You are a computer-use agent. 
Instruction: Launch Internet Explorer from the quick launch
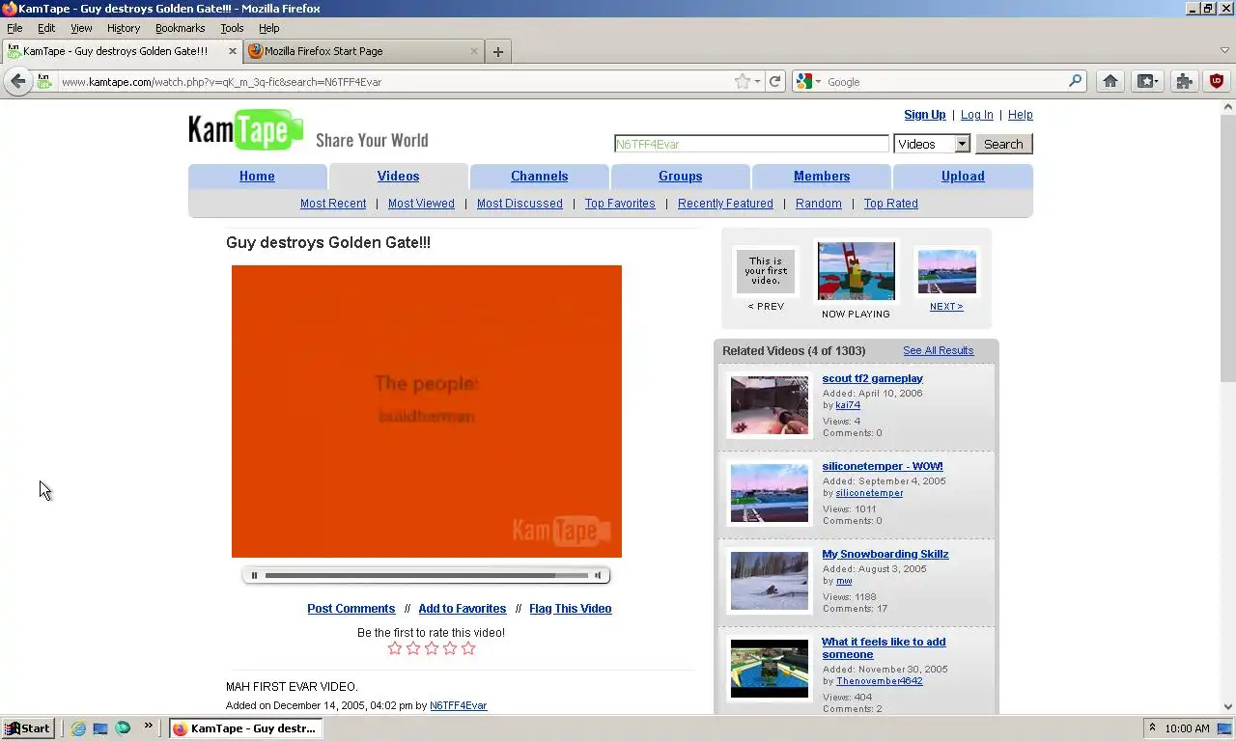[x=78, y=728]
